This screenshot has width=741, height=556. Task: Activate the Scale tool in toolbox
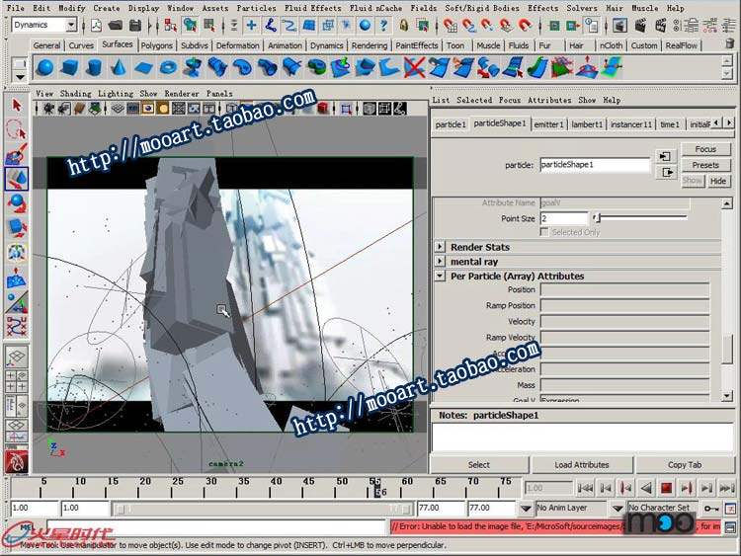tap(17, 228)
